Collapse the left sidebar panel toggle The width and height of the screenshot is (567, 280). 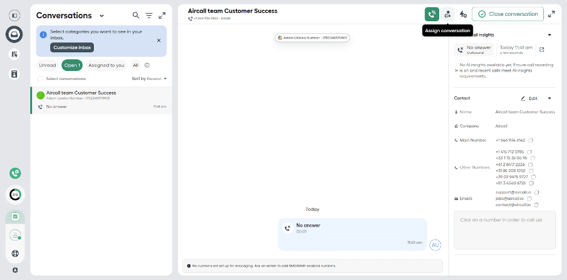click(x=15, y=15)
